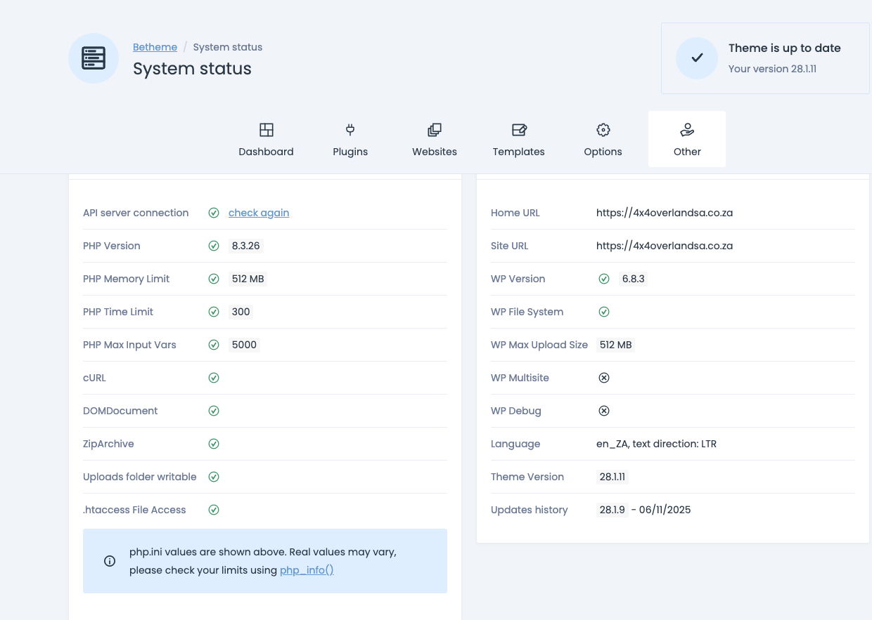Click the 512 MB PHP Memory Limit value
Viewport: 872px width, 620px height.
(248, 279)
